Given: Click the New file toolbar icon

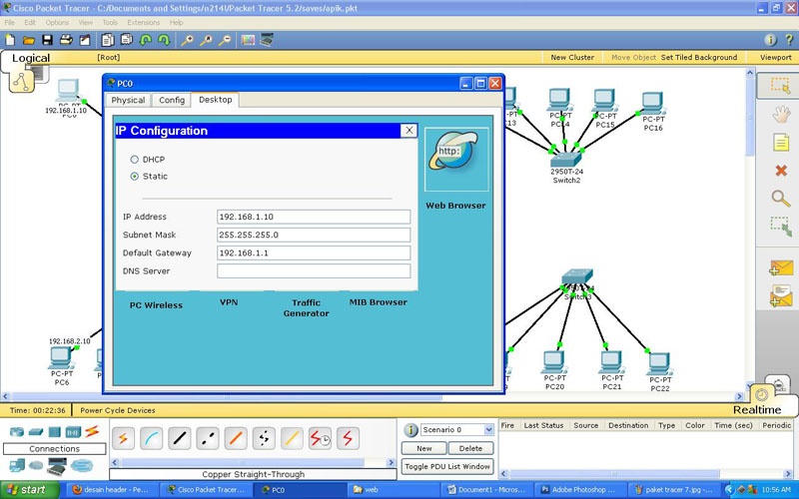Looking at the screenshot, I should click(10, 40).
